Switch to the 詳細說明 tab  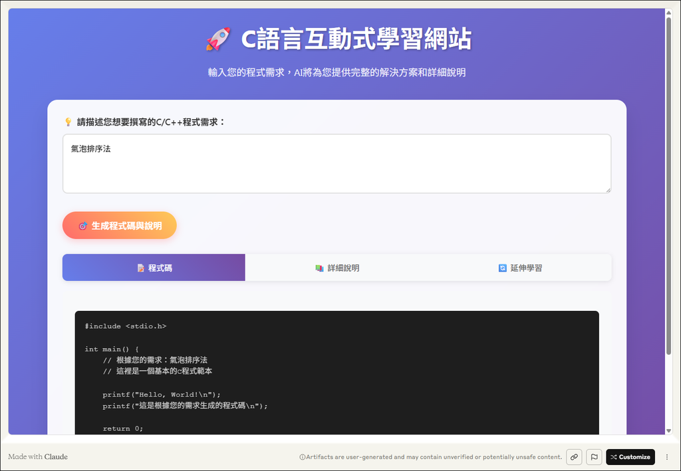(x=337, y=268)
